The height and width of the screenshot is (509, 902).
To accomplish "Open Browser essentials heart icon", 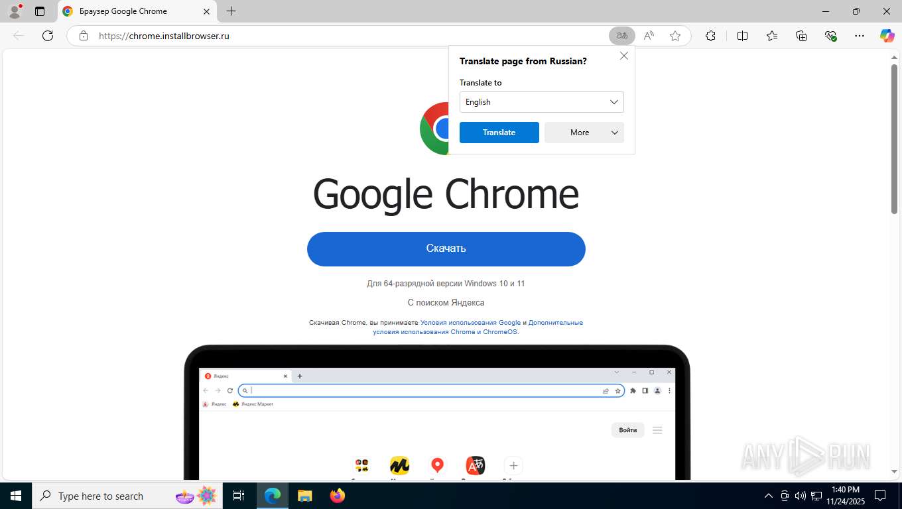I will (830, 36).
